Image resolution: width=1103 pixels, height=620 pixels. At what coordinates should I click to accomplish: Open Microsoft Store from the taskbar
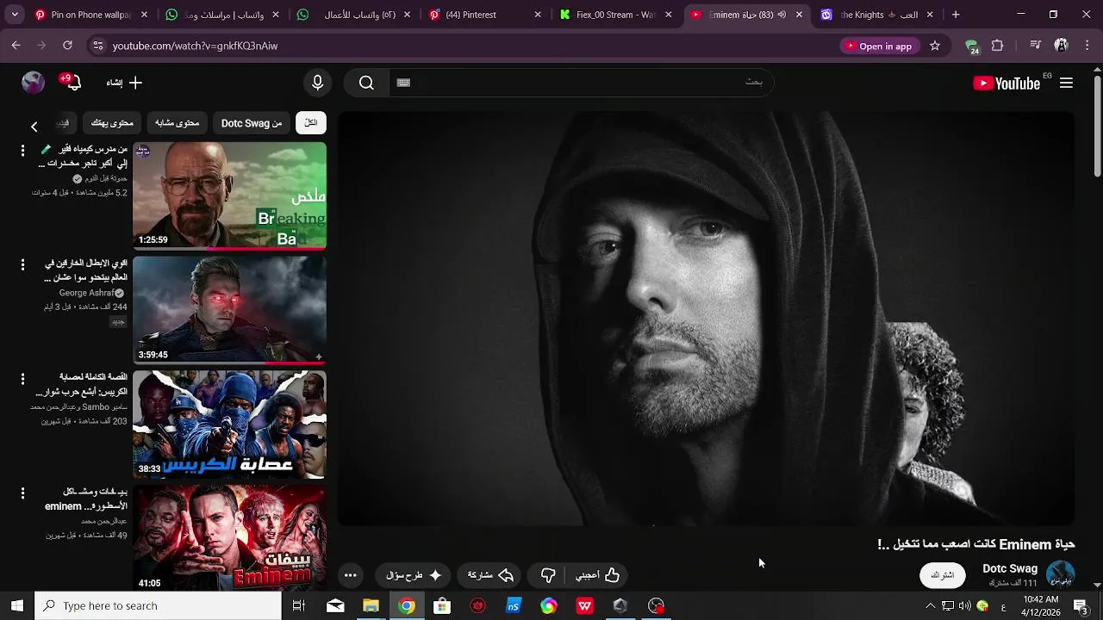(442, 606)
